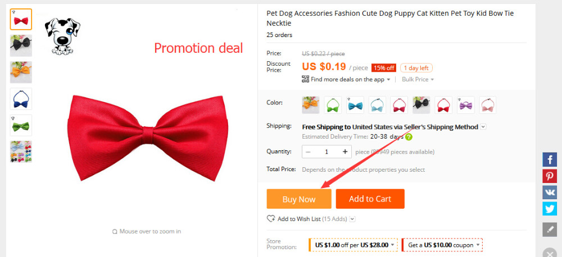Viewport: 562px width, 257px height.
Task: Click the Buy Now button
Action: coord(299,199)
